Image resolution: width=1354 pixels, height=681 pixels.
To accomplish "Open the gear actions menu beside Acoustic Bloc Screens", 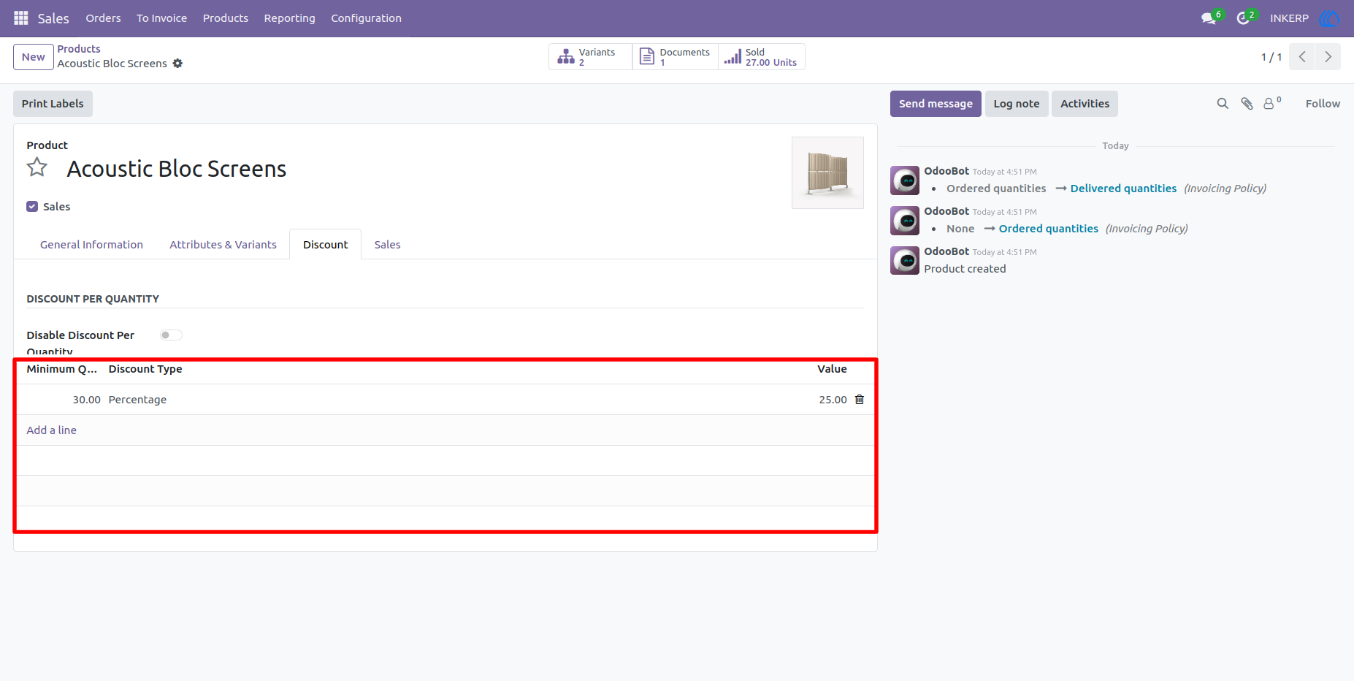I will pyautogui.click(x=177, y=64).
